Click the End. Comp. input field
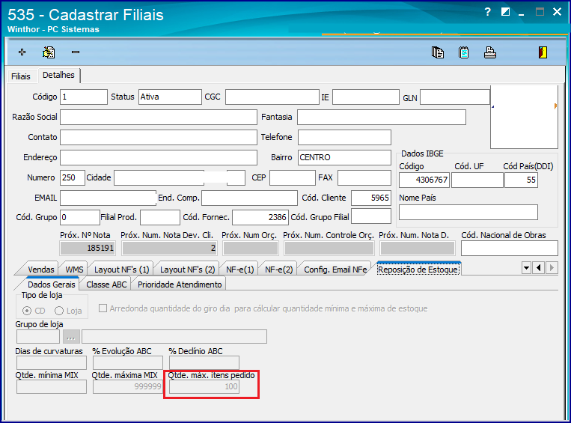Image resolution: width=571 pixels, height=423 pixels. (x=249, y=198)
